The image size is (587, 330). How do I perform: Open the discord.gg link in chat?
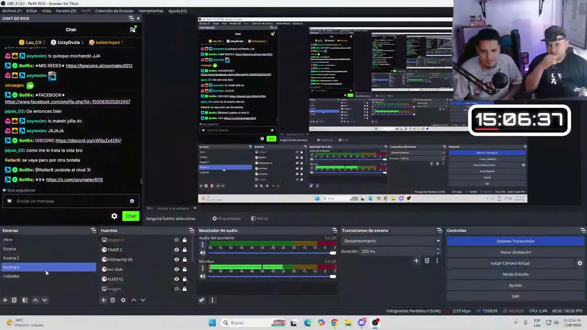88,141
